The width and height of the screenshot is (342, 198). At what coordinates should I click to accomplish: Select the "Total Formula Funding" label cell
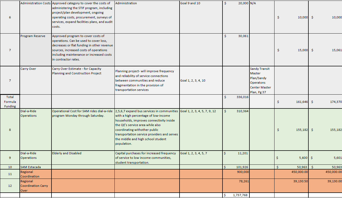pos(10,102)
